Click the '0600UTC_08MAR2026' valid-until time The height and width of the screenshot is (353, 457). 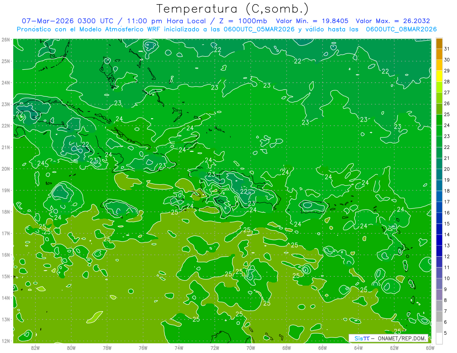(x=401, y=29)
